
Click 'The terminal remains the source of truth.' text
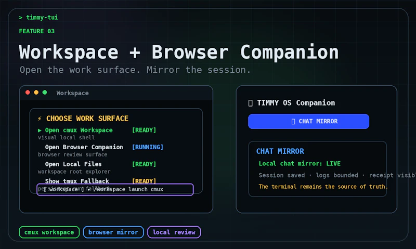coord(323,187)
